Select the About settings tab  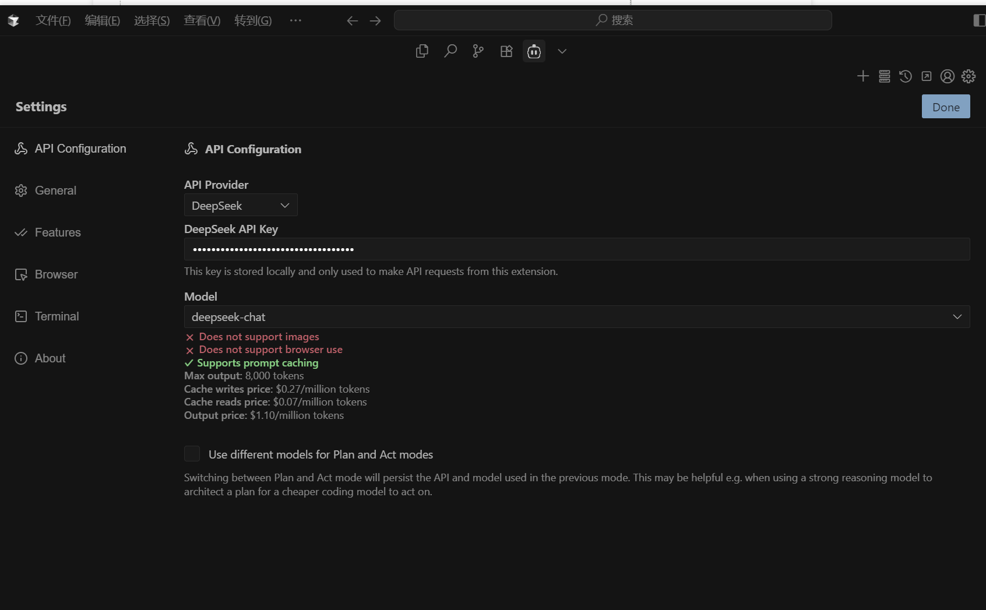(40, 358)
